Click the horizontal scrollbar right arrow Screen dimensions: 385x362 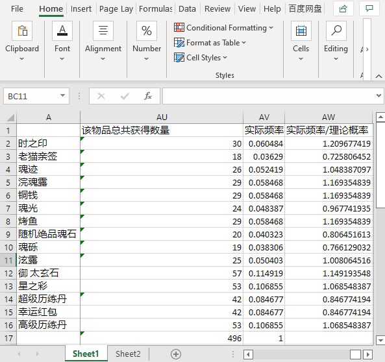click(x=368, y=354)
